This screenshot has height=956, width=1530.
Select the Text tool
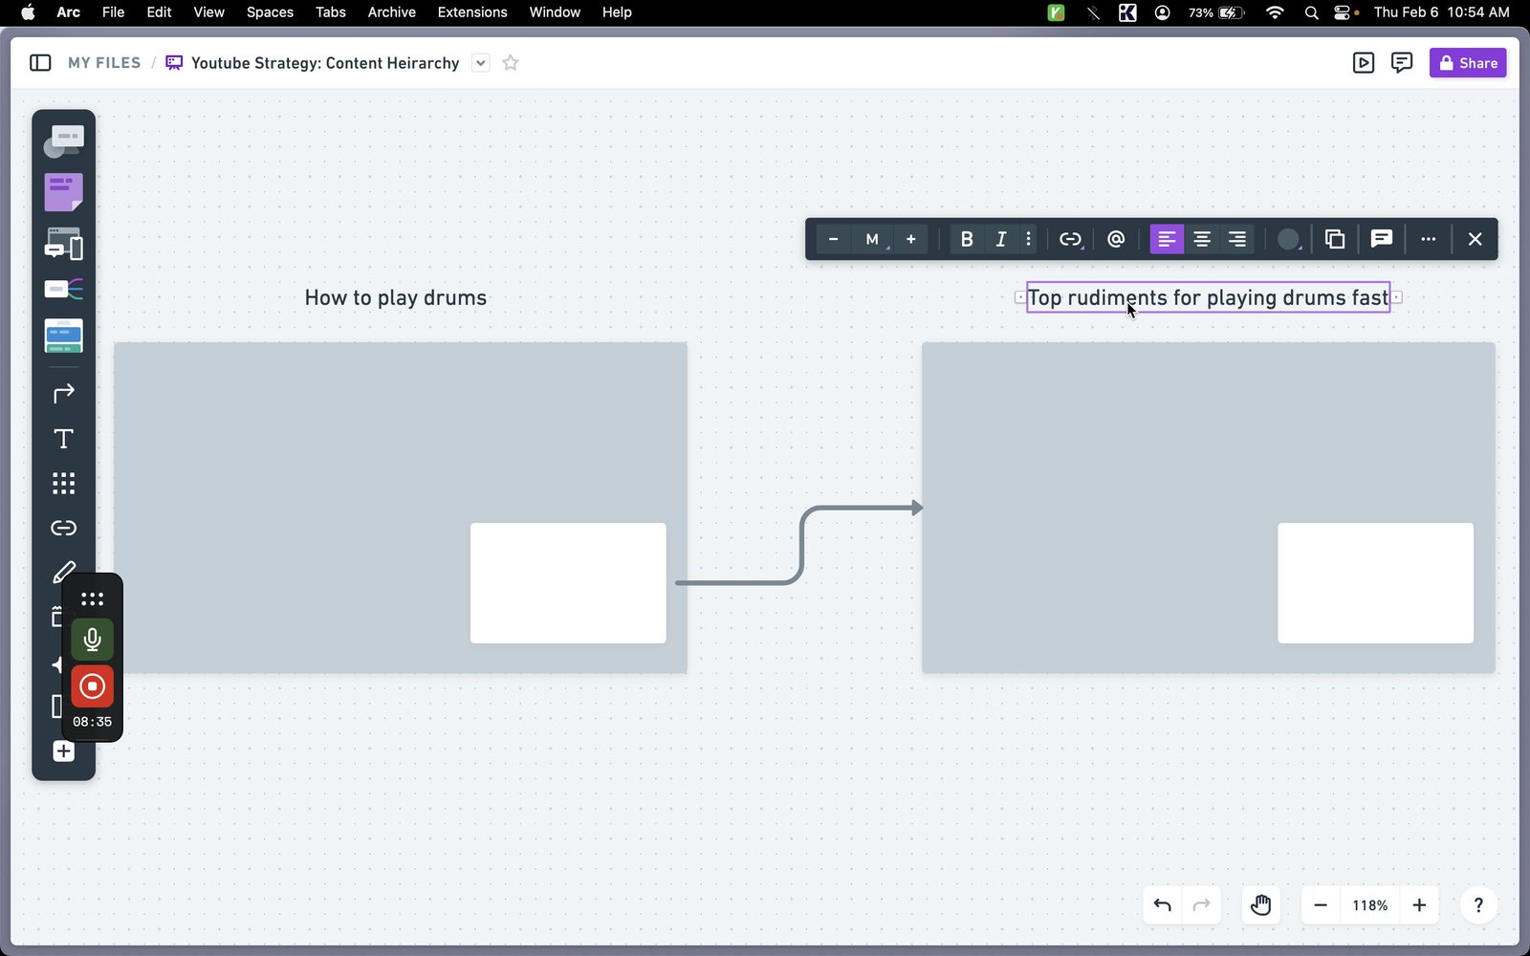click(63, 439)
